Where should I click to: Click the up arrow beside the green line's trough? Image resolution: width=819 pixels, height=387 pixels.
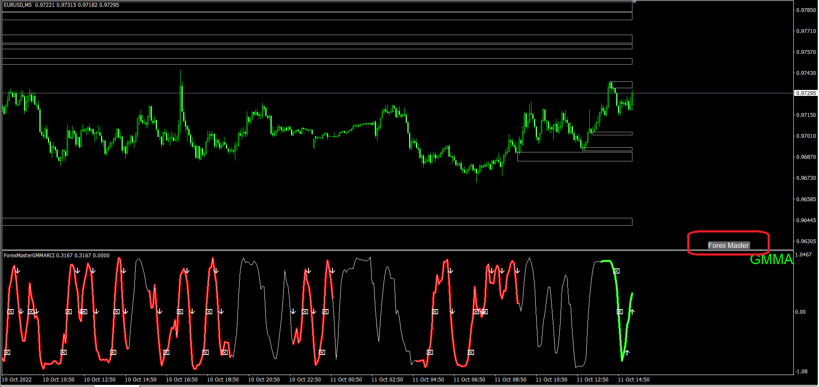coord(627,352)
